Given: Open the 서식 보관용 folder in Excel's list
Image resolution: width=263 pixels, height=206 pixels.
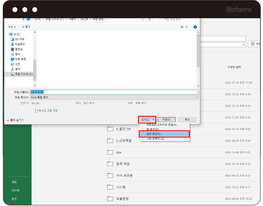Looking at the screenshot, I should [x=183, y=175].
